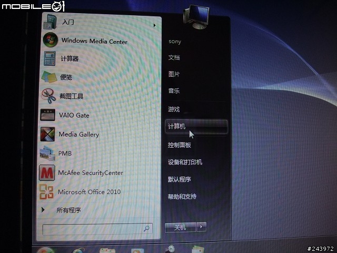Viewport: 337px width, 253px height.
Task: Launch the Microsoft Office 2010 icon
Action: coord(46,191)
